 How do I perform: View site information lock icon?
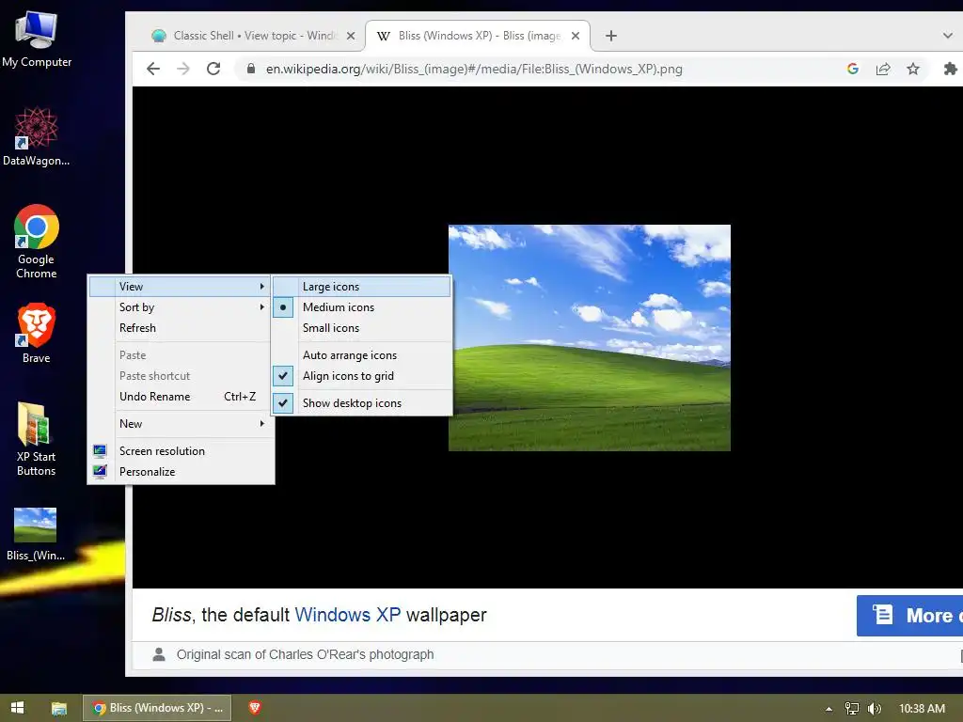tap(250, 69)
